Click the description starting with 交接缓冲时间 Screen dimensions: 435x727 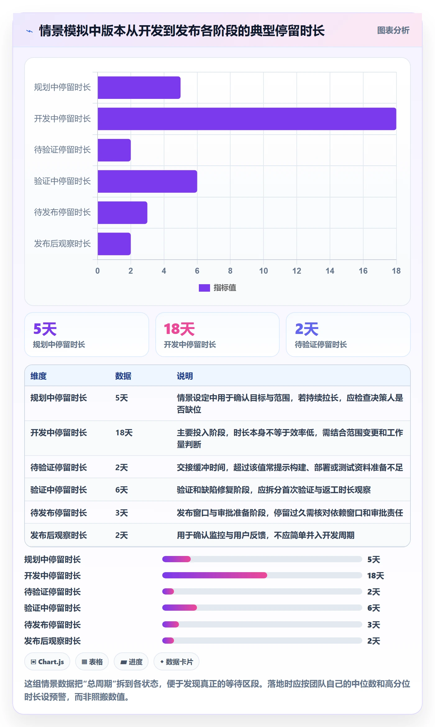[x=290, y=467]
